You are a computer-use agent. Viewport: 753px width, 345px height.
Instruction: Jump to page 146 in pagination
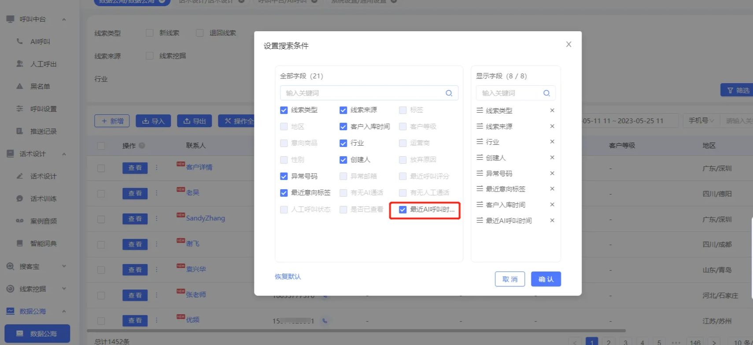695,342
